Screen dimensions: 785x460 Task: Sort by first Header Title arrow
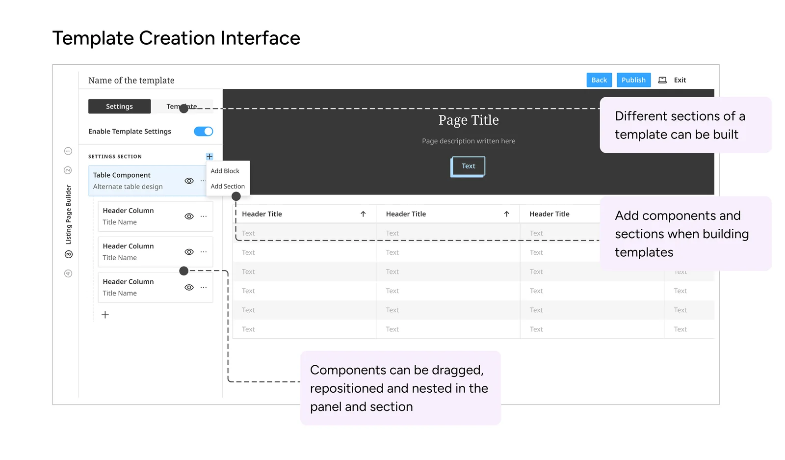coord(363,214)
